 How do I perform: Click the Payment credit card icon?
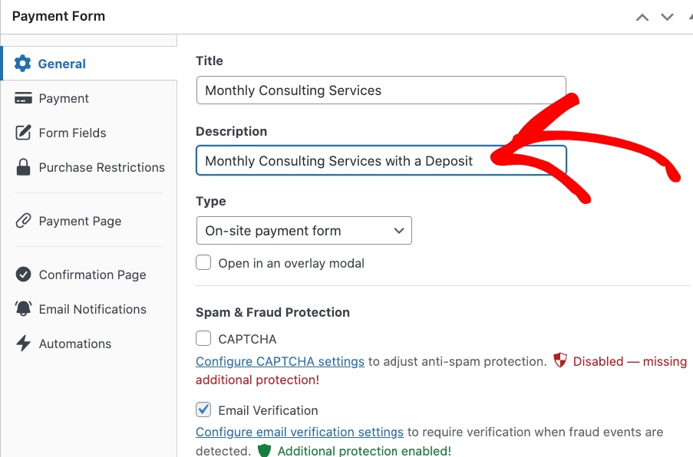tap(24, 98)
